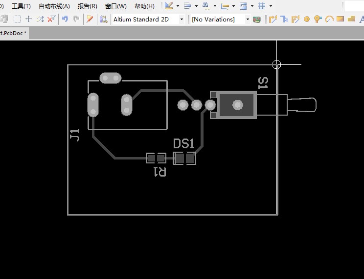Open the 帮助(H) menu
The height and width of the screenshot is (279, 364).
tap(144, 6)
